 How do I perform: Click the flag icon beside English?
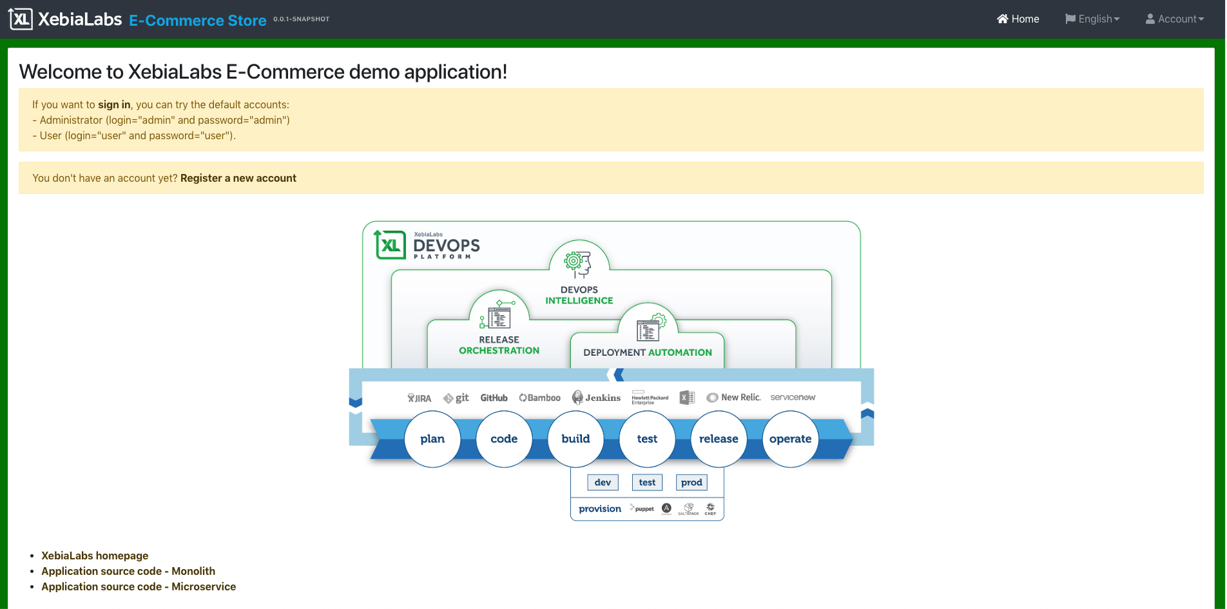coord(1070,19)
